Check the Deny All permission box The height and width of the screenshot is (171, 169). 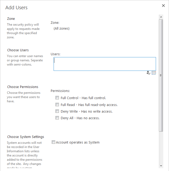tap(57, 118)
